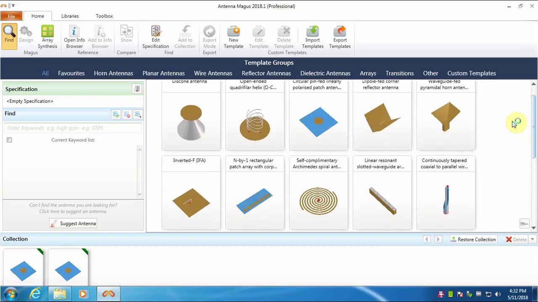Image resolution: width=538 pixels, height=302 pixels.
Task: Open Edit Specification
Action: (x=156, y=37)
